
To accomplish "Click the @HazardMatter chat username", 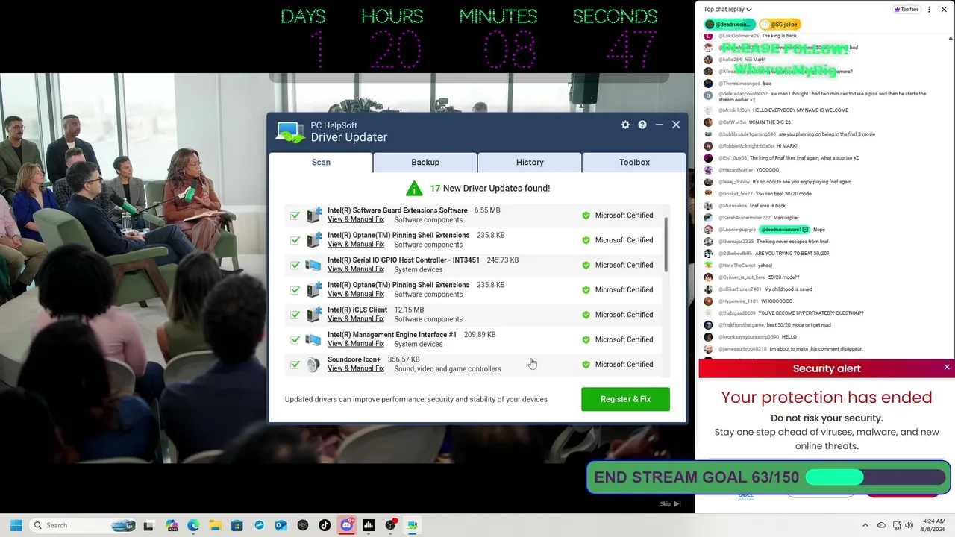I will click(x=736, y=170).
